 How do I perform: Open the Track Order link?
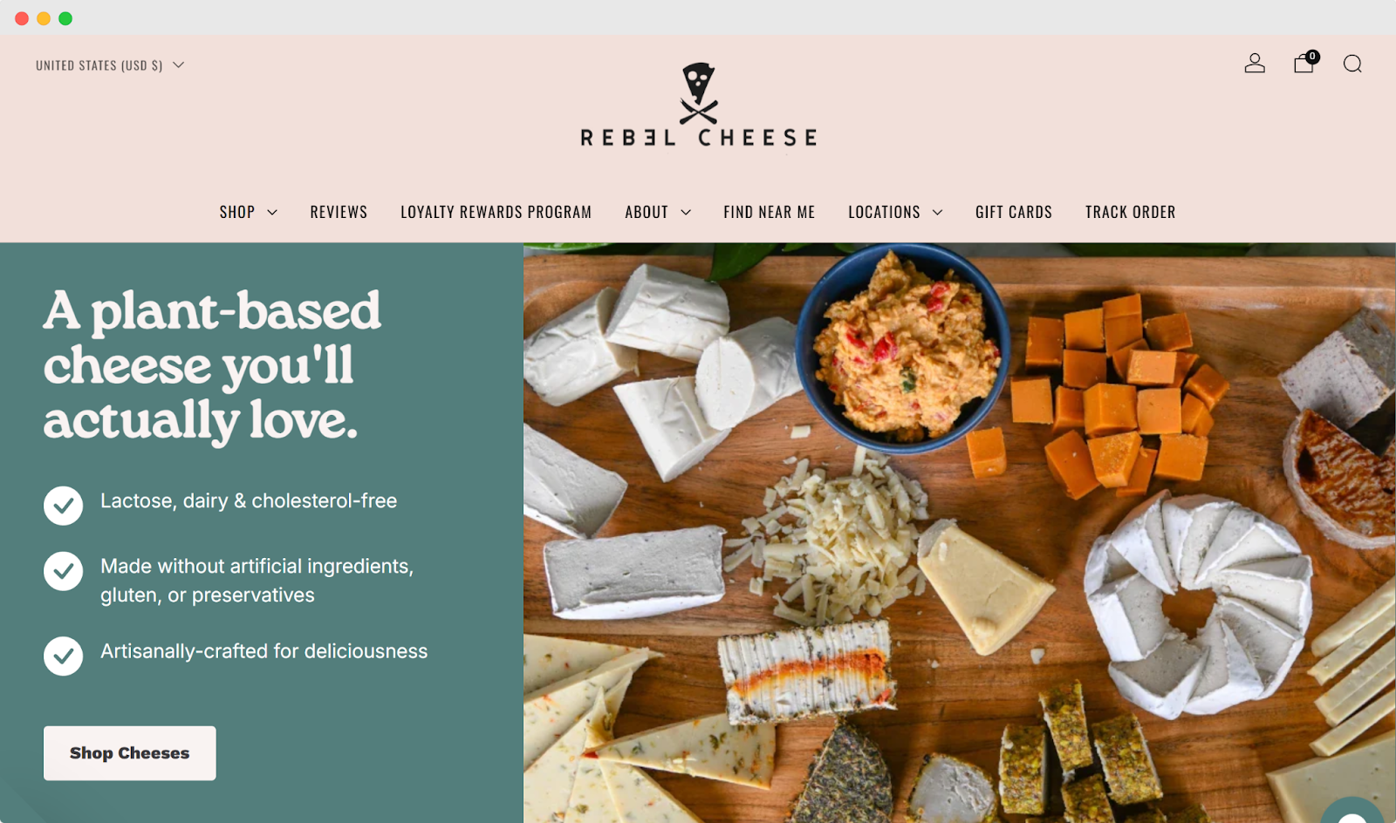(1130, 212)
